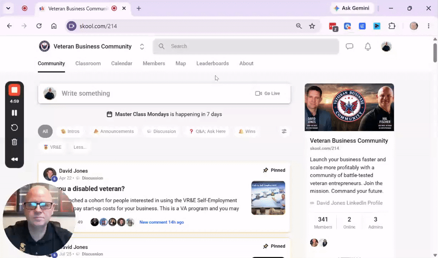Filter posts by Intros
438x258 pixels.
tap(70, 131)
